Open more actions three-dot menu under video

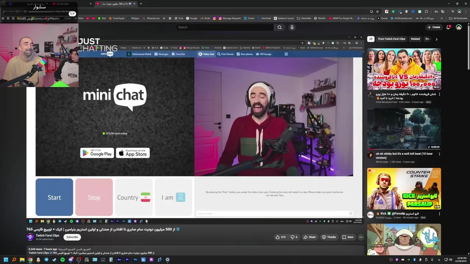pos(361,237)
